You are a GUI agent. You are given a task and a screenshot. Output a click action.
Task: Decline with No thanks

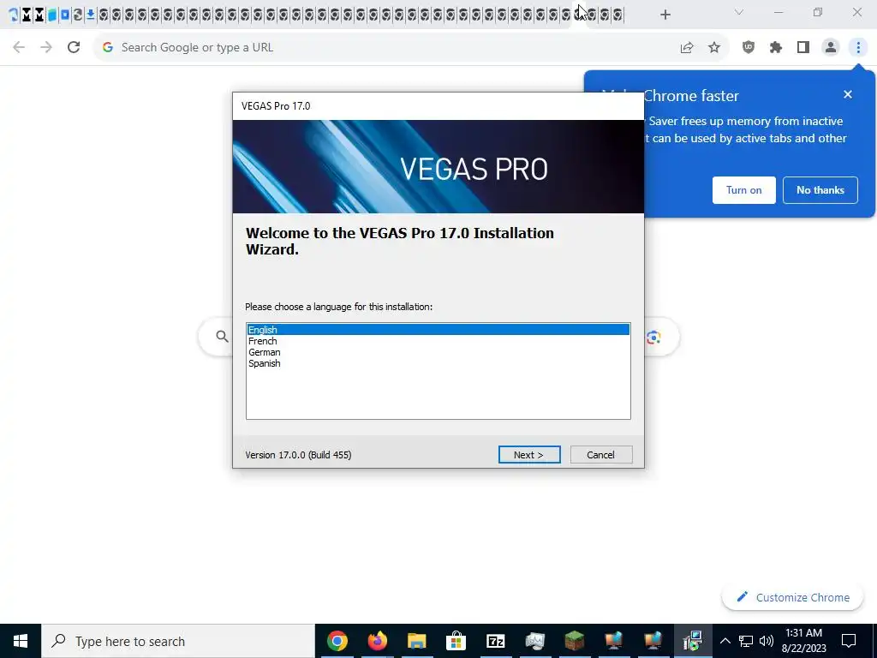point(820,190)
